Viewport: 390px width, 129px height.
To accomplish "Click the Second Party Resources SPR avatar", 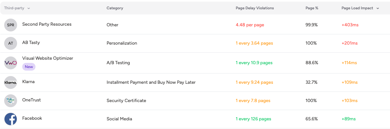I will tap(11, 25).
